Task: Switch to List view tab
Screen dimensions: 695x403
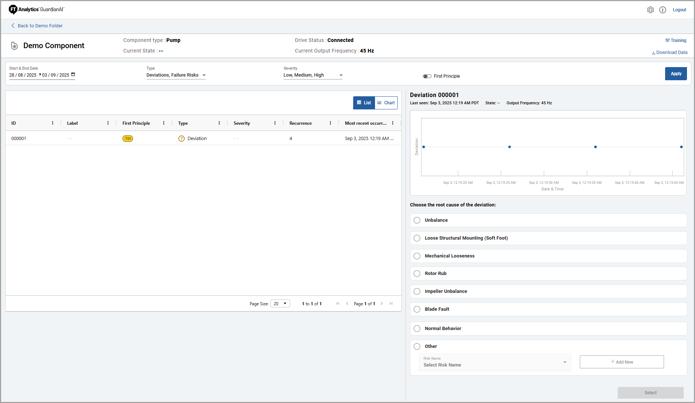Action: [x=364, y=103]
